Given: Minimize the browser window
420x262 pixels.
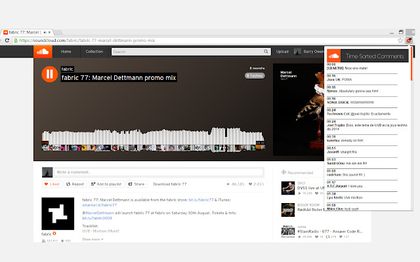Looking at the screenshot, I should click(x=392, y=33).
